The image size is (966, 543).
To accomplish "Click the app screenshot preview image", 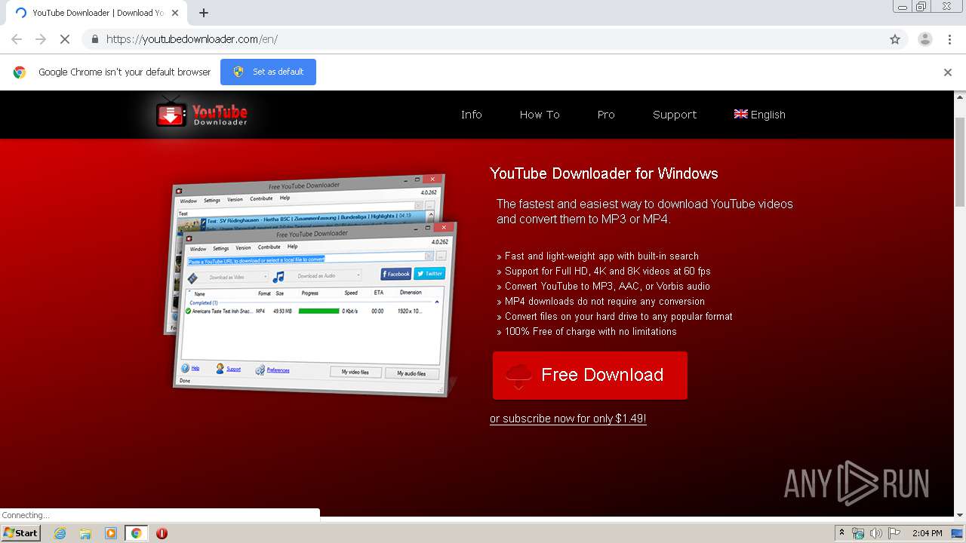I will [x=311, y=287].
